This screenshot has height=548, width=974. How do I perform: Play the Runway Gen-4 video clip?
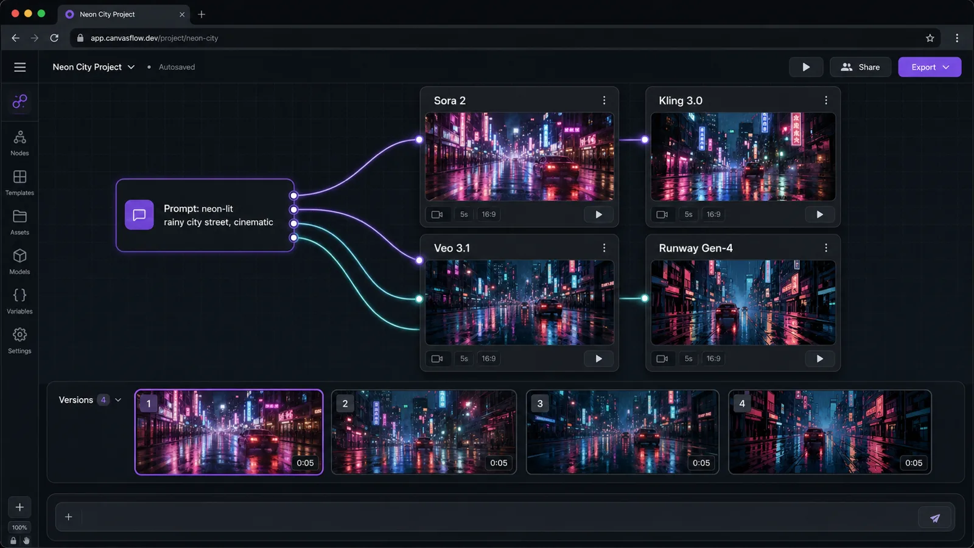click(x=820, y=359)
